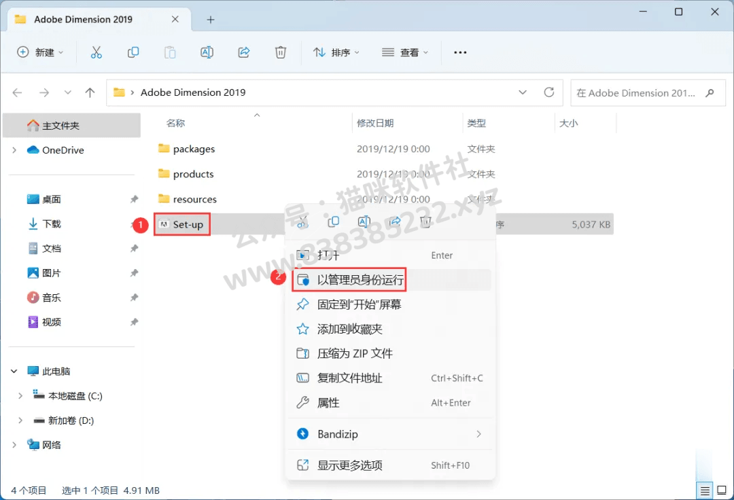The width and height of the screenshot is (734, 500).
Task: Switch to details view icon in status bar
Action: [705, 490]
